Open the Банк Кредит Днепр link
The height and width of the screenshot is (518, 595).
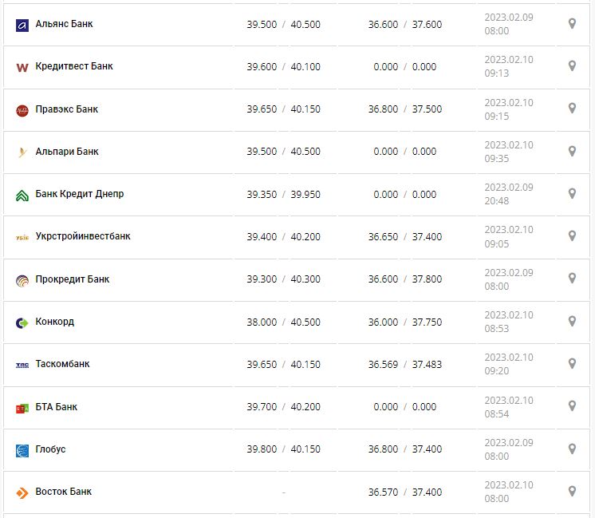80,194
